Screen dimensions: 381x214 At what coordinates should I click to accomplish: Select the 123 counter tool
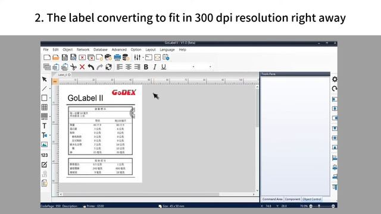coord(45,155)
